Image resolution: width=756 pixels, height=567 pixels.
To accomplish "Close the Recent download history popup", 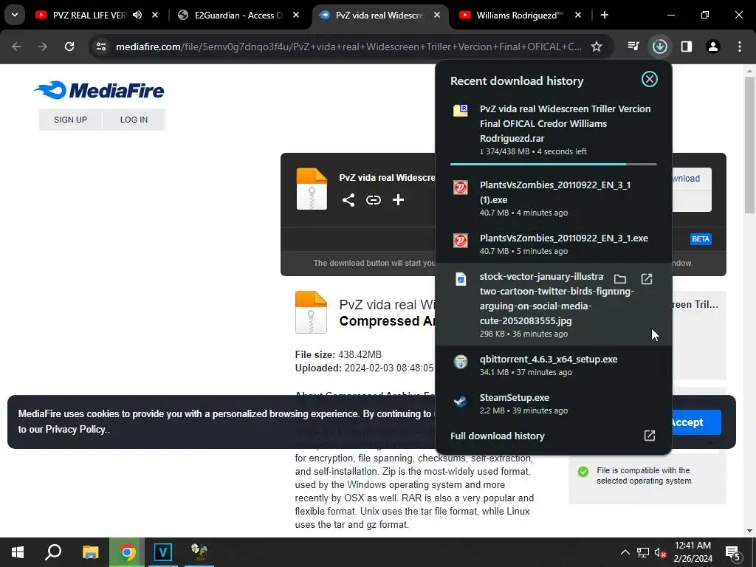I will click(650, 79).
